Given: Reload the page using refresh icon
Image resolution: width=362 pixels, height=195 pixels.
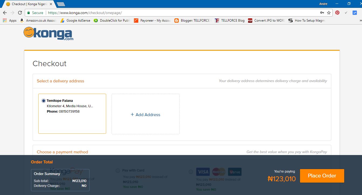Looking at the screenshot, I should (20, 12).
